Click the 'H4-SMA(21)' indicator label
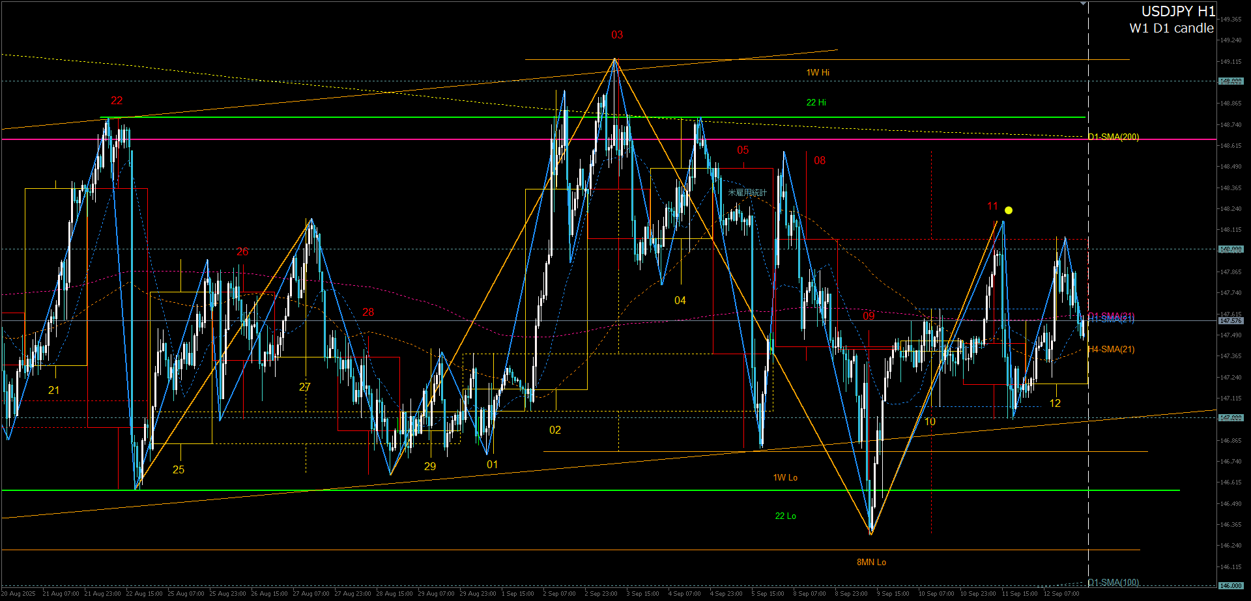This screenshot has width=1251, height=601. coord(1111,349)
